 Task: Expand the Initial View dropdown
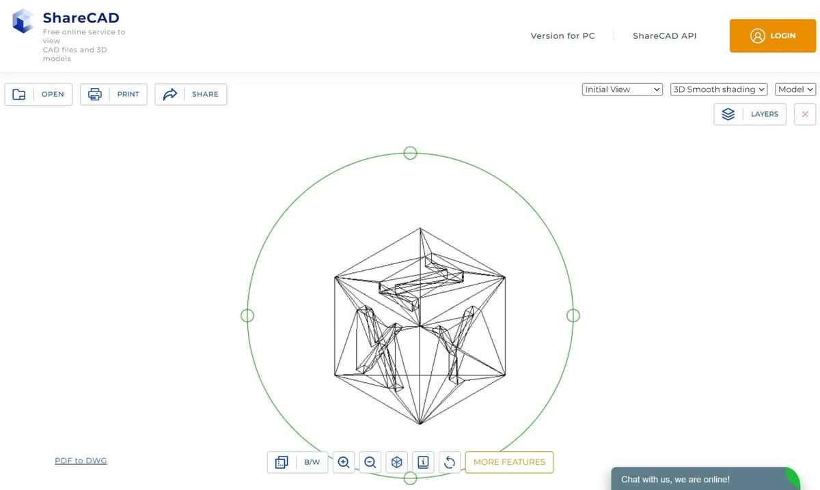point(623,89)
